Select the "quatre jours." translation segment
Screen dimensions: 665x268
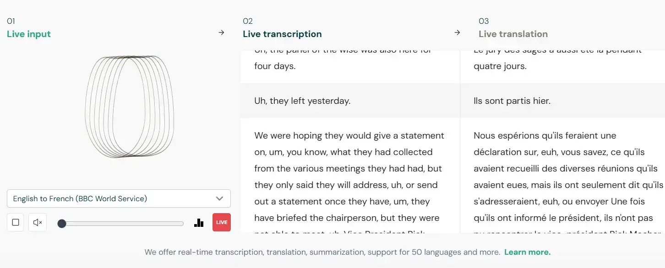(500, 66)
